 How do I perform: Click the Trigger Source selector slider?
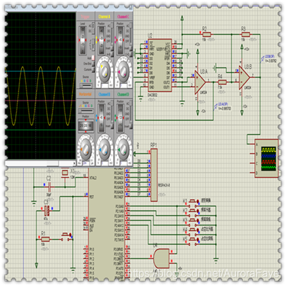pyautogui.click(x=86, y=85)
